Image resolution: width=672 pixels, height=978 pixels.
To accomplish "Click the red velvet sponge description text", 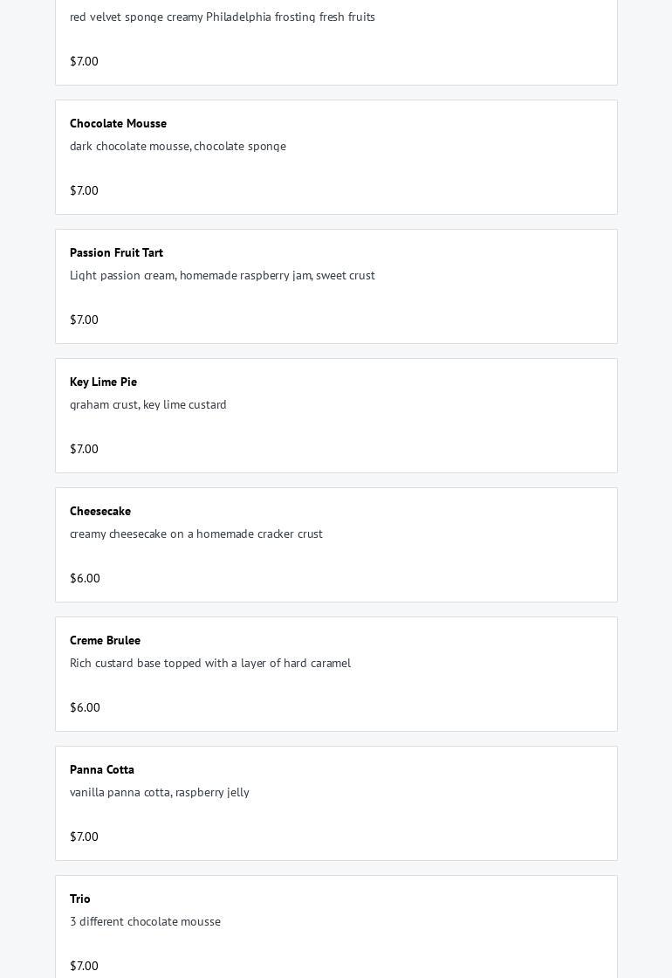I will 223,17.
